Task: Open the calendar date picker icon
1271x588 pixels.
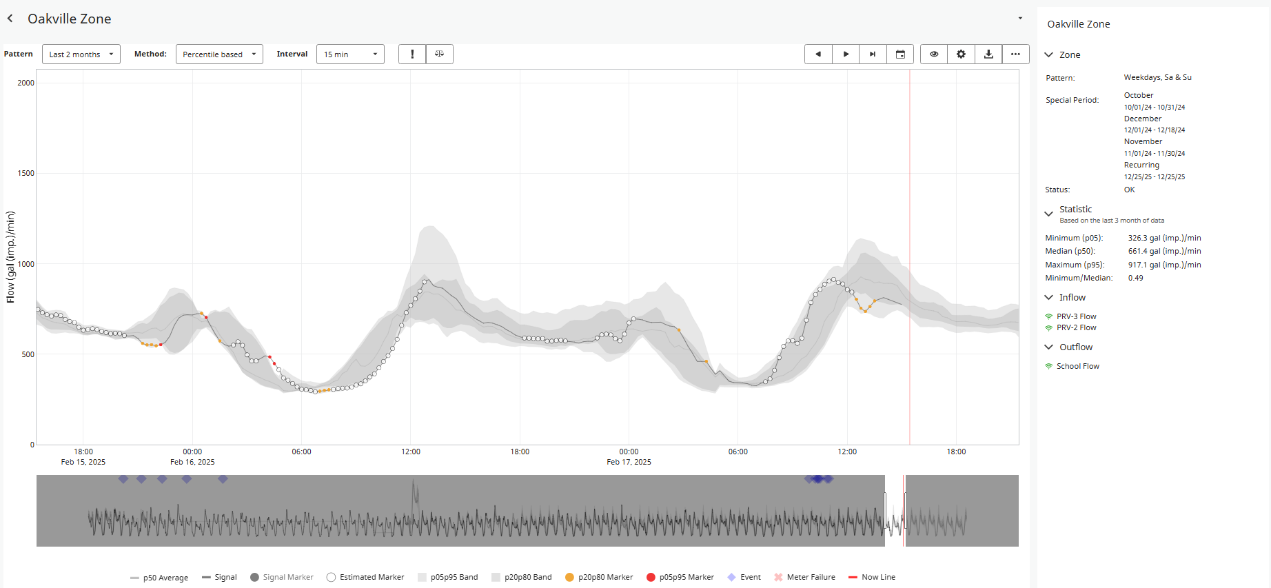Action: [x=900, y=54]
